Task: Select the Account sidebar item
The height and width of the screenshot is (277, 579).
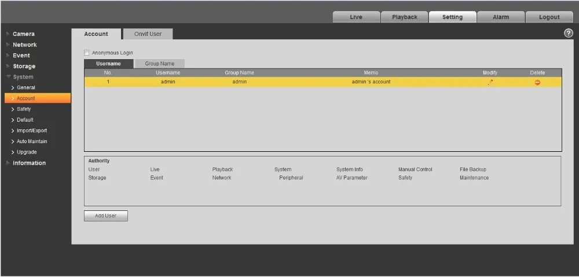Action: 38,99
